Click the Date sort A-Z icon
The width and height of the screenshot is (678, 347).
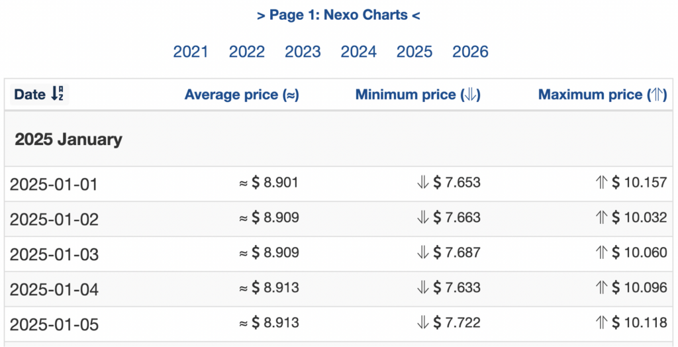pos(58,94)
